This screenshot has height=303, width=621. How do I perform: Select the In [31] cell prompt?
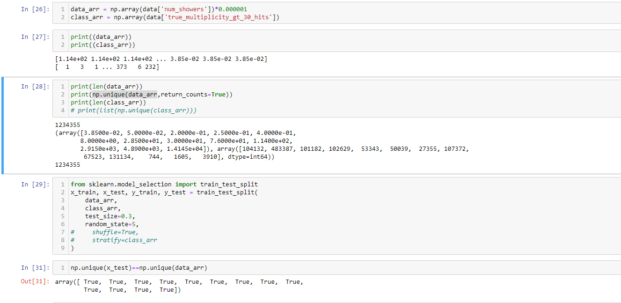click(35, 268)
